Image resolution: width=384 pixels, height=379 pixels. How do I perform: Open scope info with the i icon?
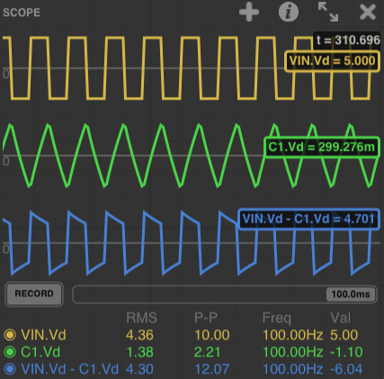289,13
